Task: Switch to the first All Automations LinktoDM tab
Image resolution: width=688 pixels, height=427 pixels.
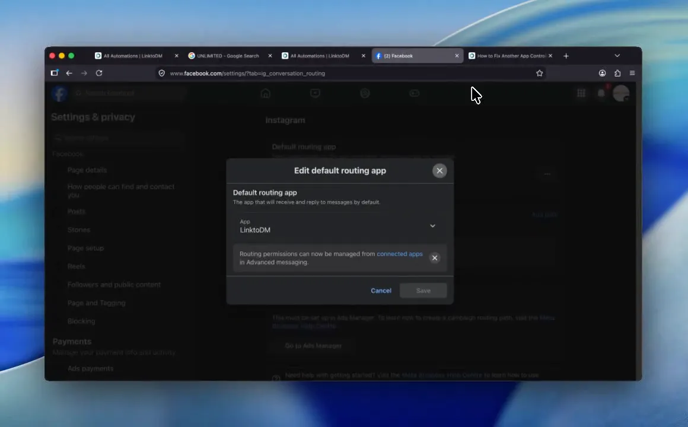Action: pos(133,56)
